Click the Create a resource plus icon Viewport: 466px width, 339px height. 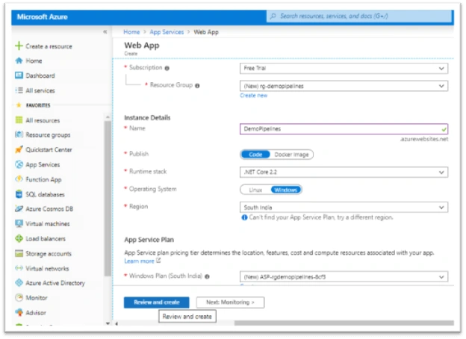(x=19, y=46)
